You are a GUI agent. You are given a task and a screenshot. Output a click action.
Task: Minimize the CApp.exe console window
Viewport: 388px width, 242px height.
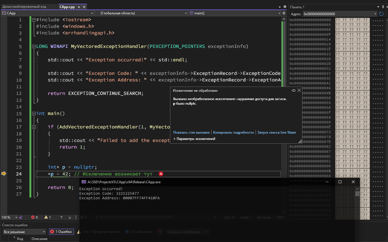pos(327,182)
